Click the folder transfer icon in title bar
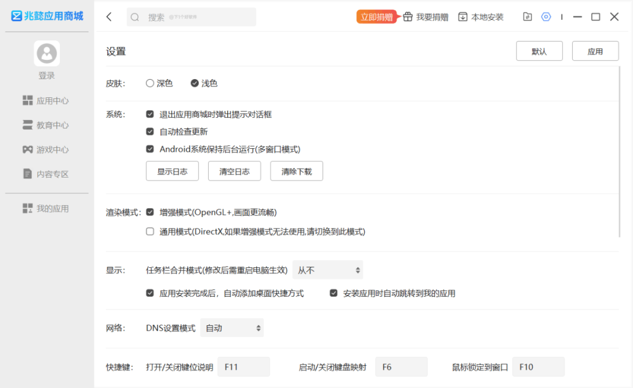The image size is (633, 388). tap(527, 17)
